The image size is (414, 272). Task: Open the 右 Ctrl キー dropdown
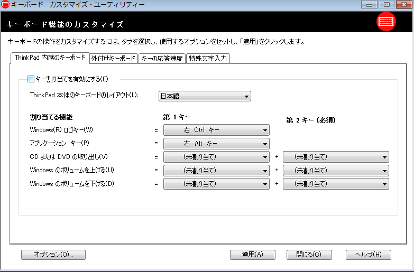pos(216,130)
